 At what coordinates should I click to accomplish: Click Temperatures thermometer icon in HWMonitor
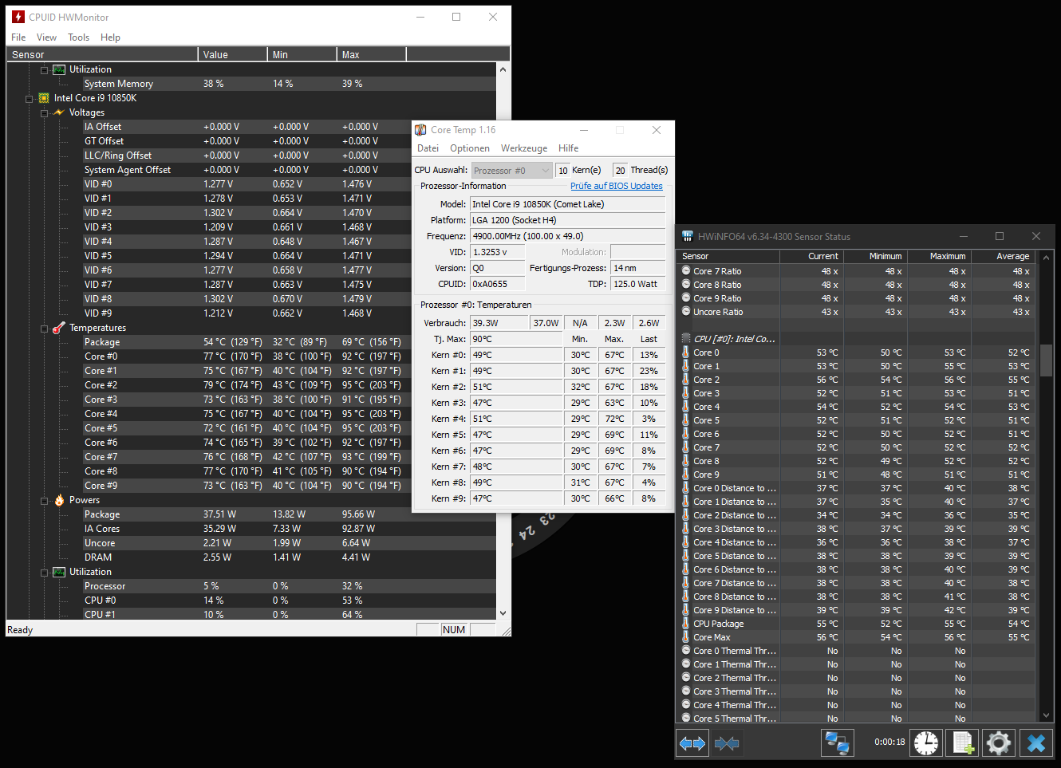(x=58, y=328)
